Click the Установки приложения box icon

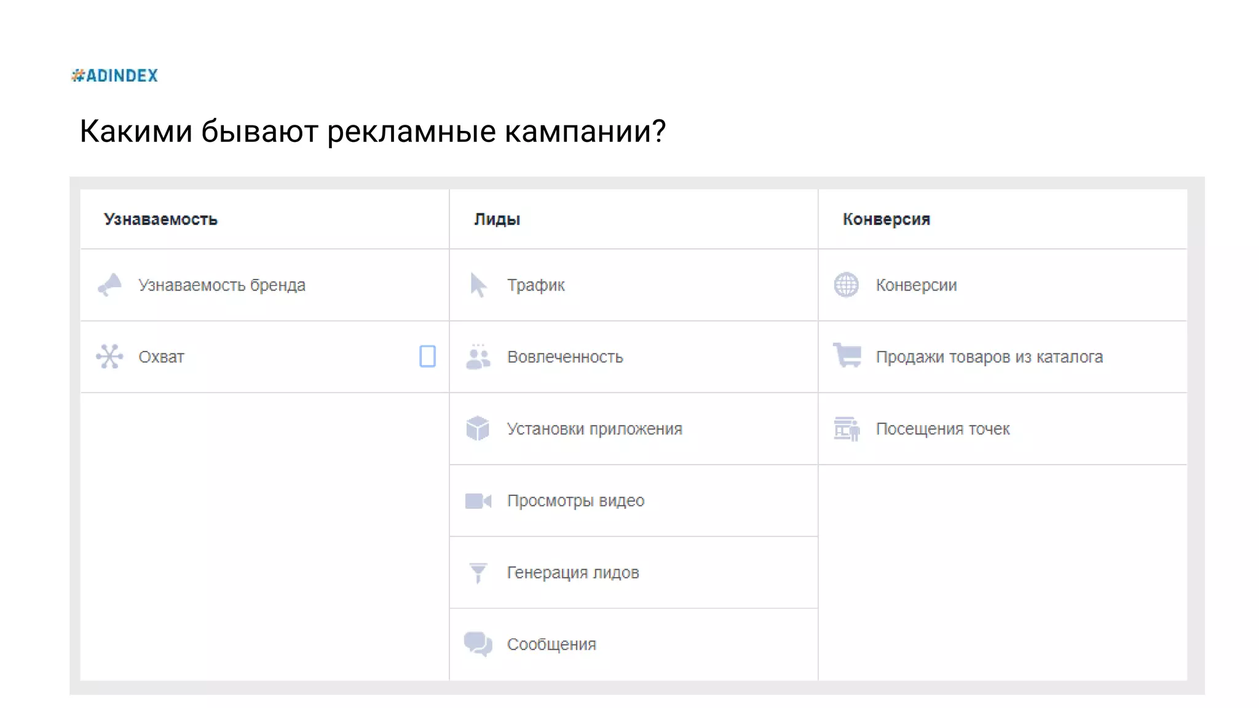[478, 428]
